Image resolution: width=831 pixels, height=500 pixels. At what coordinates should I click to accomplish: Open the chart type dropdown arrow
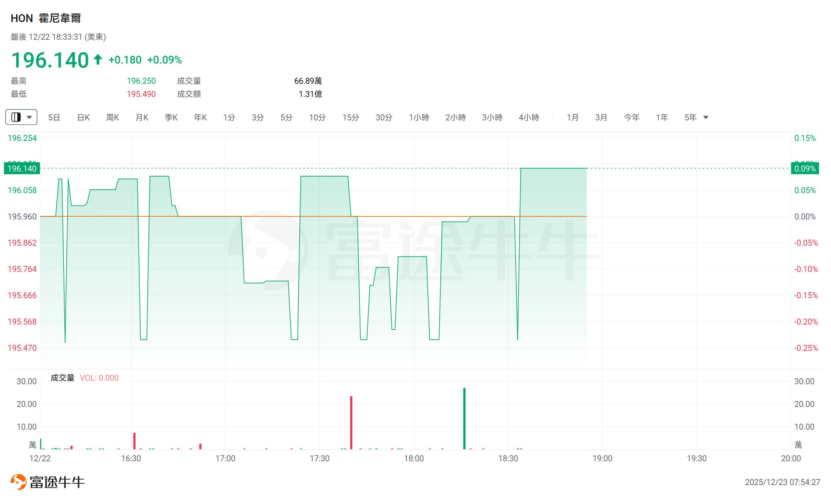tap(29, 117)
